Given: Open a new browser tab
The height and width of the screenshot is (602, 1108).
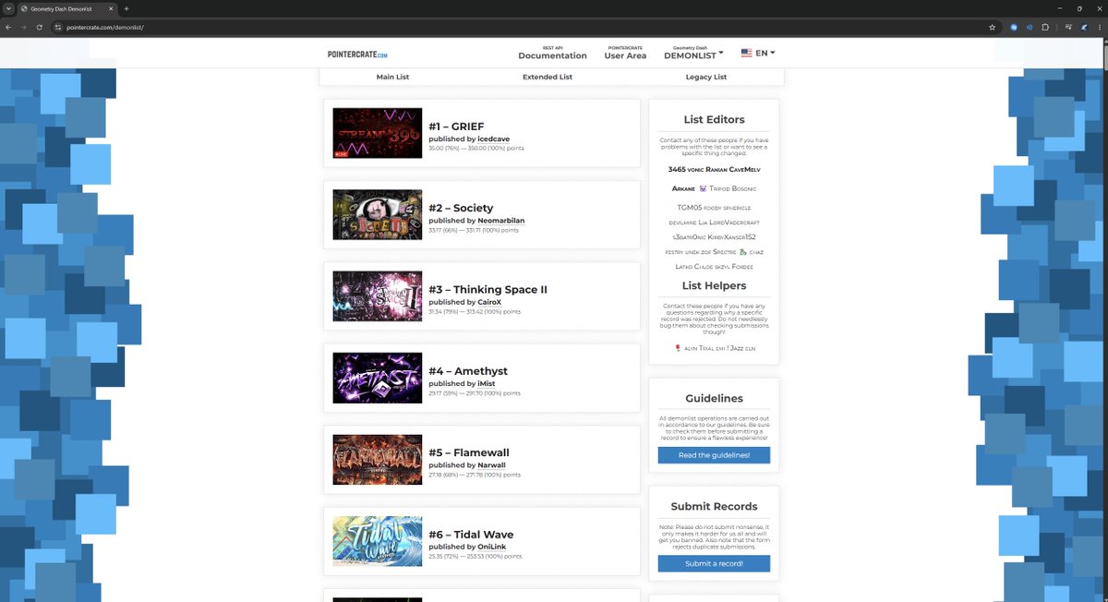Looking at the screenshot, I should tap(126, 8).
